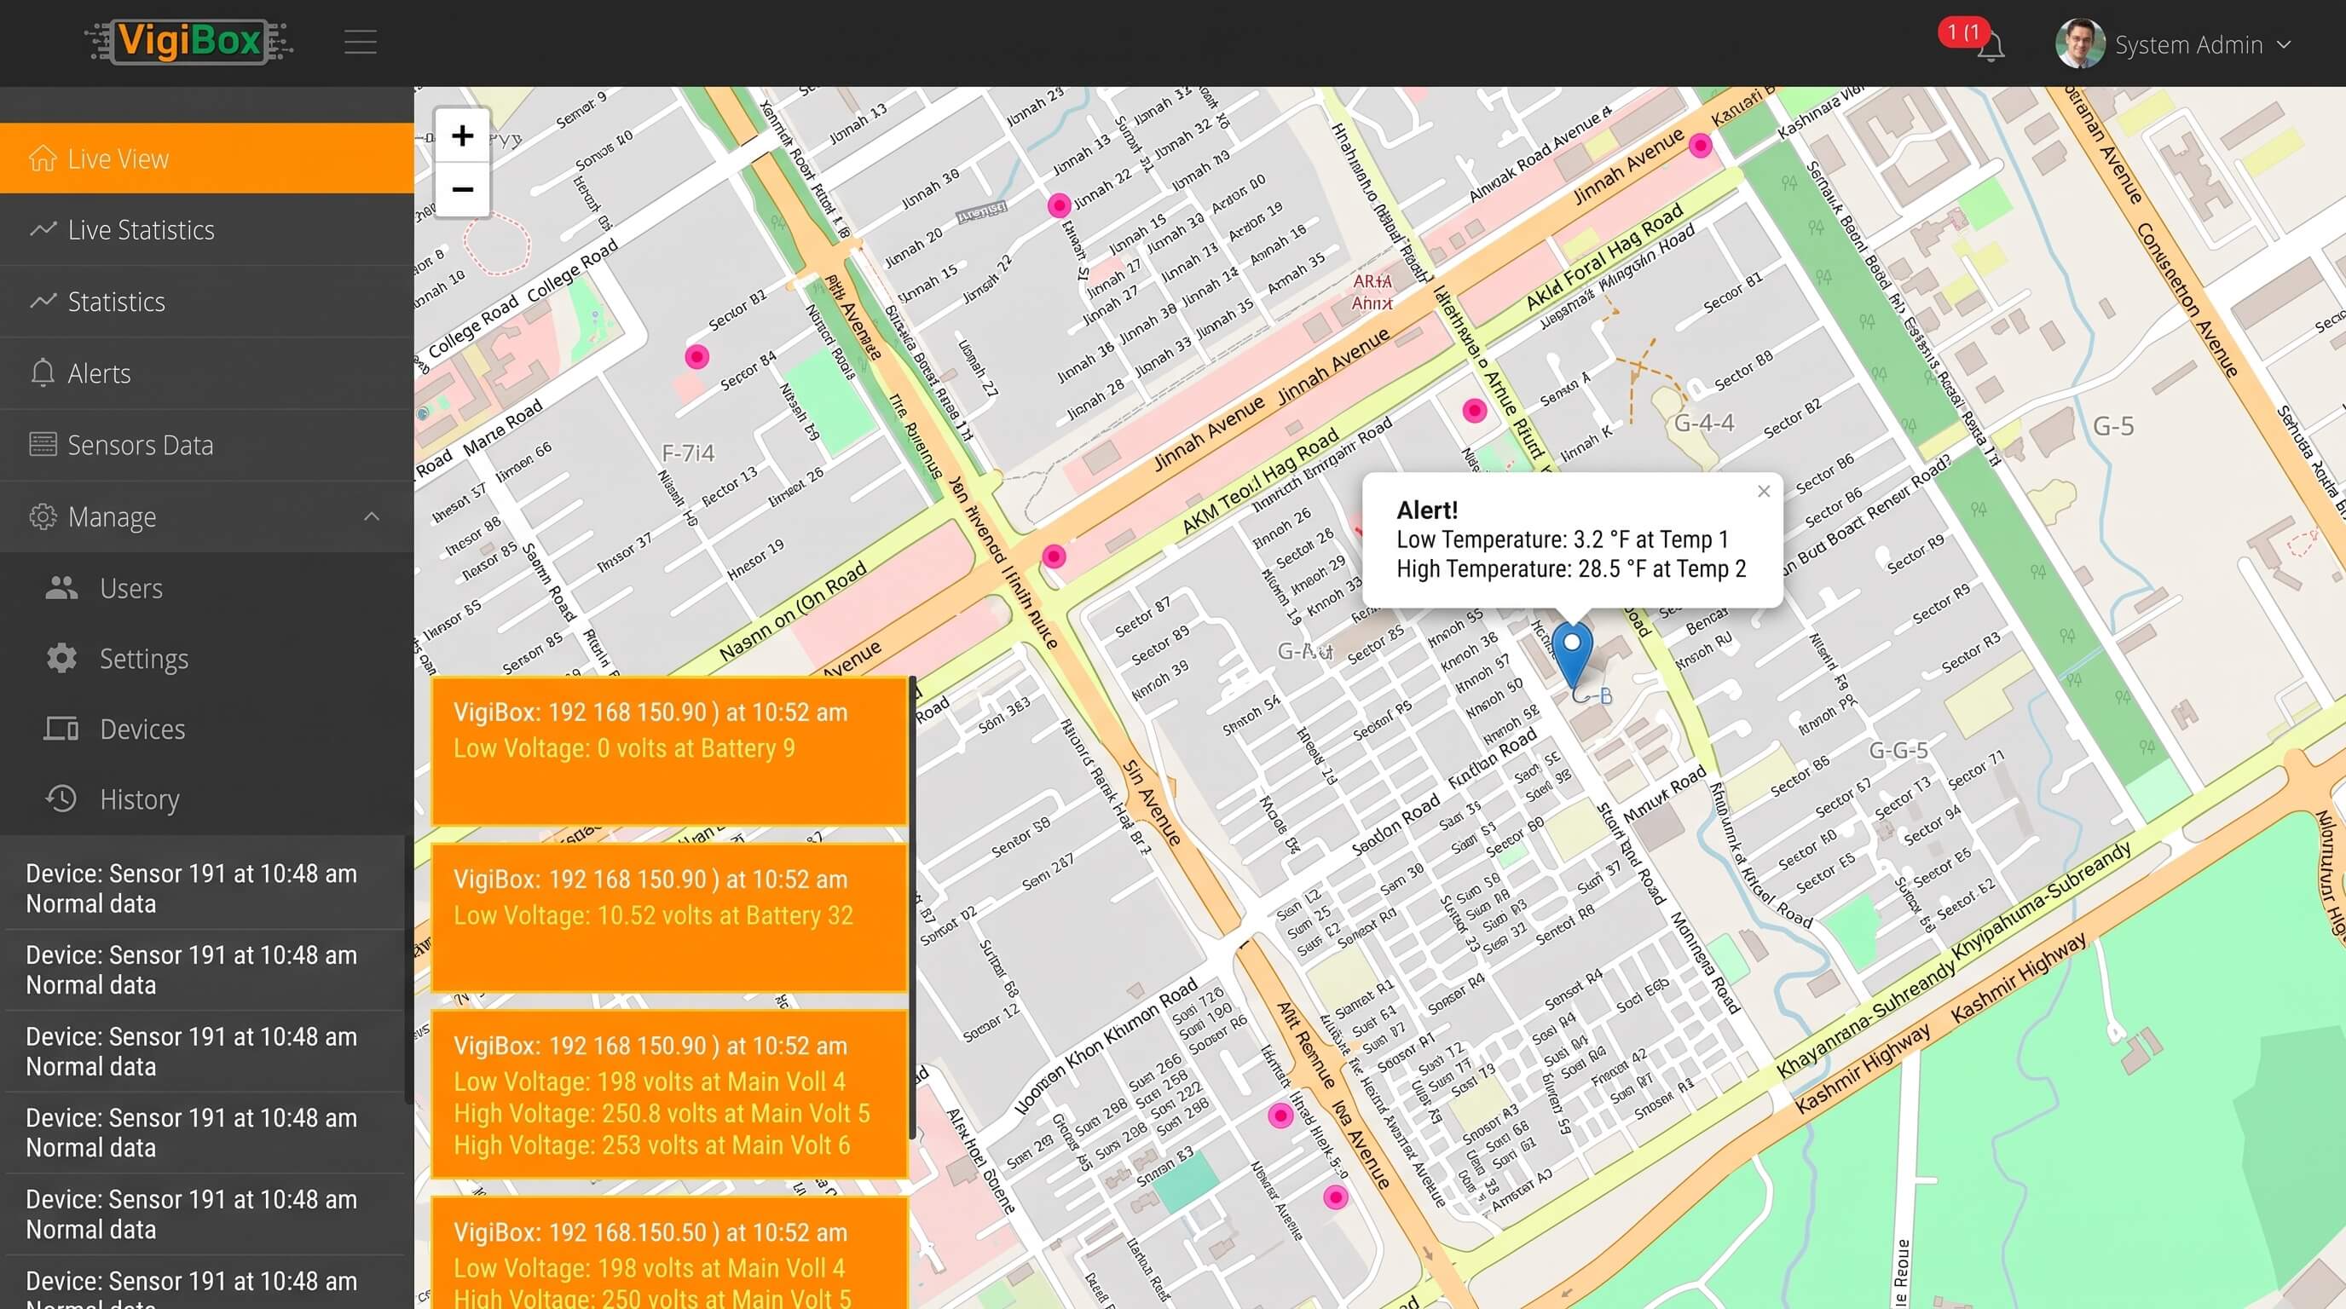Click the alert list scrollbar
Viewport: 2346px width, 1309px height.
pyautogui.click(x=912, y=908)
